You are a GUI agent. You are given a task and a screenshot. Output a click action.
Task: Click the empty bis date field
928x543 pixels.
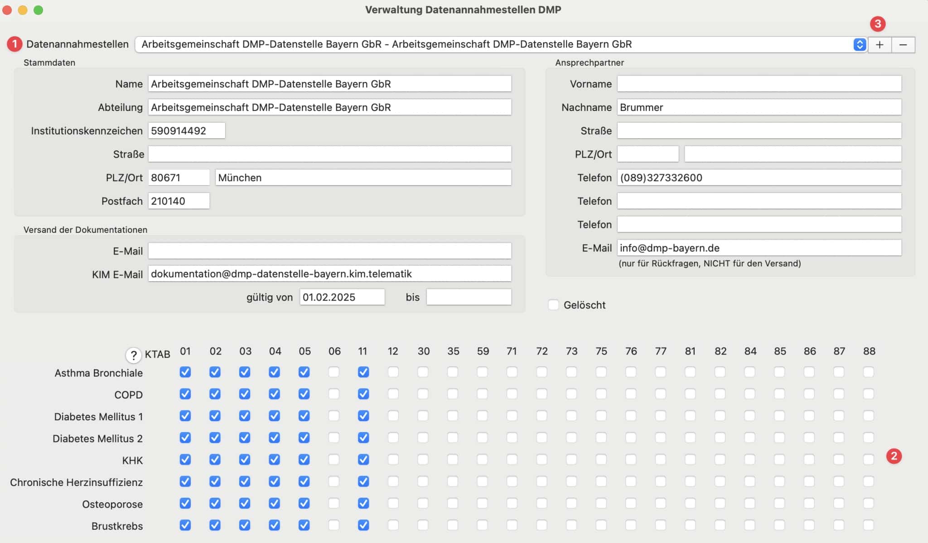pos(469,297)
